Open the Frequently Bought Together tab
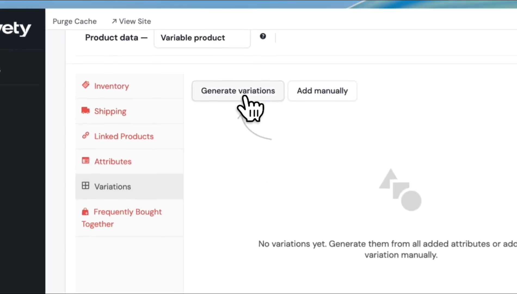 pyautogui.click(x=127, y=212)
